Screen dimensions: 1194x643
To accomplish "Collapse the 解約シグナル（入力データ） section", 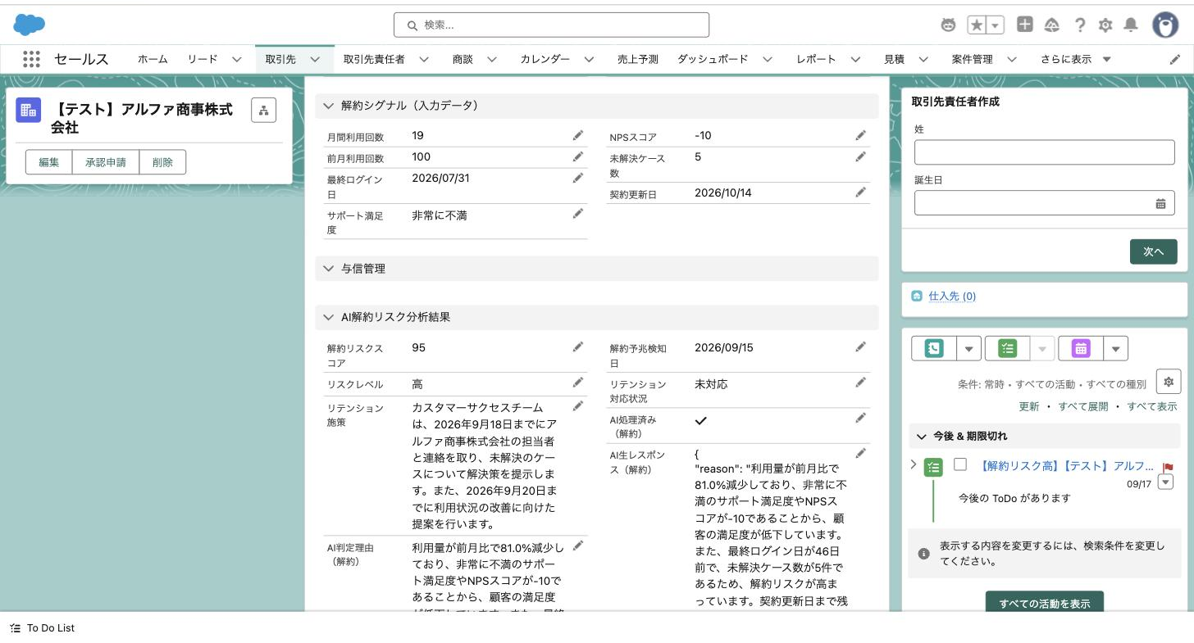I will 329,106.
